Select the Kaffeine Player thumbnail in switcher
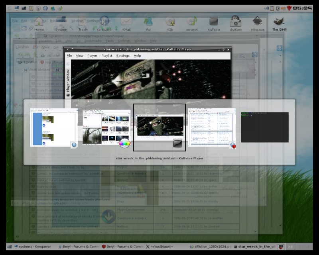 coord(159,127)
